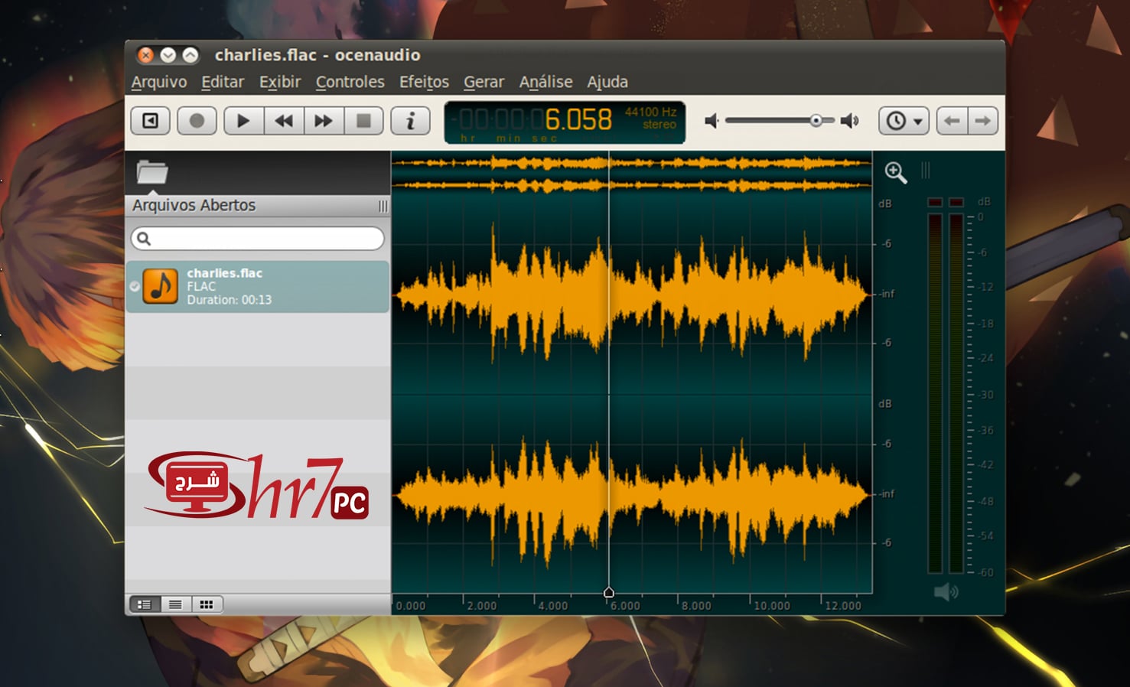Open a file using the folder icon
Viewport: 1130px width, 687px height.
tap(151, 172)
